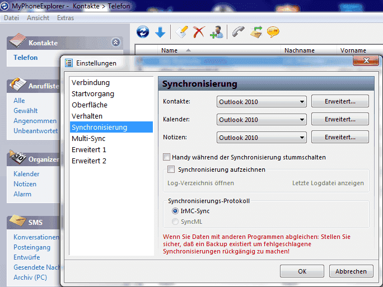This screenshot has height=287, width=383.
Task: Open the Extras menu
Action: pyautogui.click(x=66, y=18)
